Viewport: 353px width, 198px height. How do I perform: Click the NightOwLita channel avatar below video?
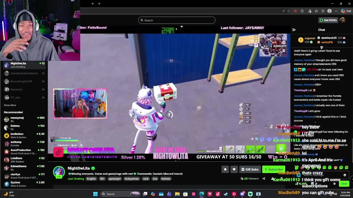coord(59,172)
